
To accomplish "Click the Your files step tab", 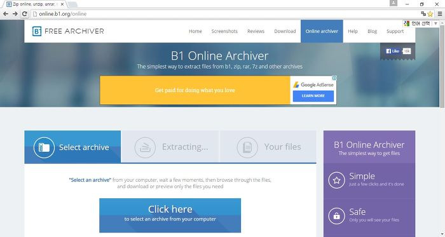I will (x=268, y=147).
